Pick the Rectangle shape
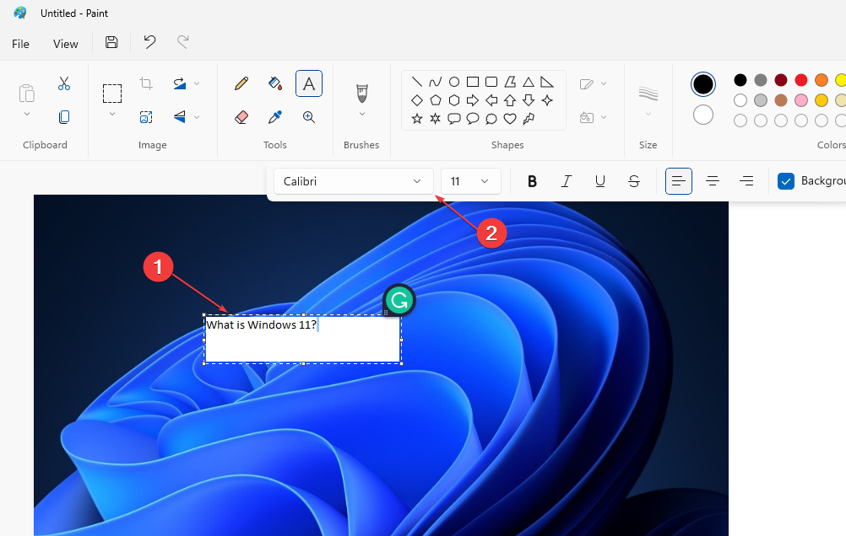The height and width of the screenshot is (536, 846). pyautogui.click(x=473, y=82)
